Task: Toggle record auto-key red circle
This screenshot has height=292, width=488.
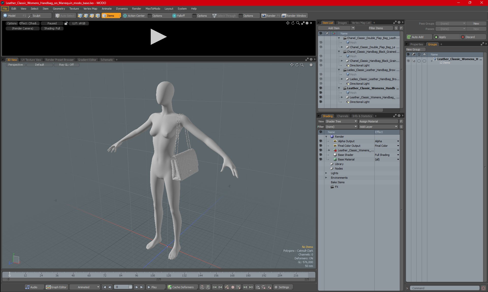Action: [233, 287]
